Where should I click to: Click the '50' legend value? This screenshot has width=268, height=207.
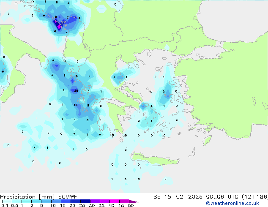click(131, 205)
